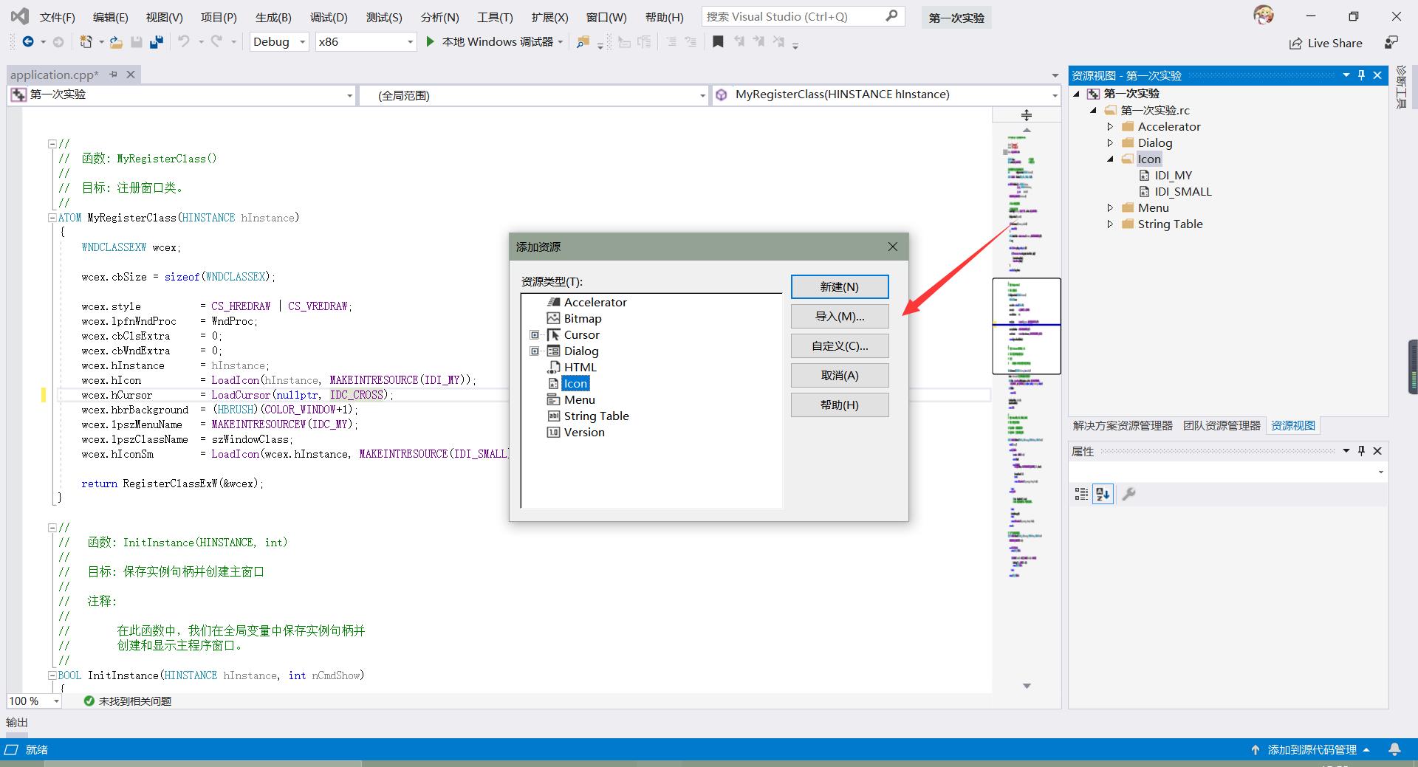This screenshot has width=1418, height=767.
Task: Expand Dialog folder in Resource View
Action: point(1110,143)
